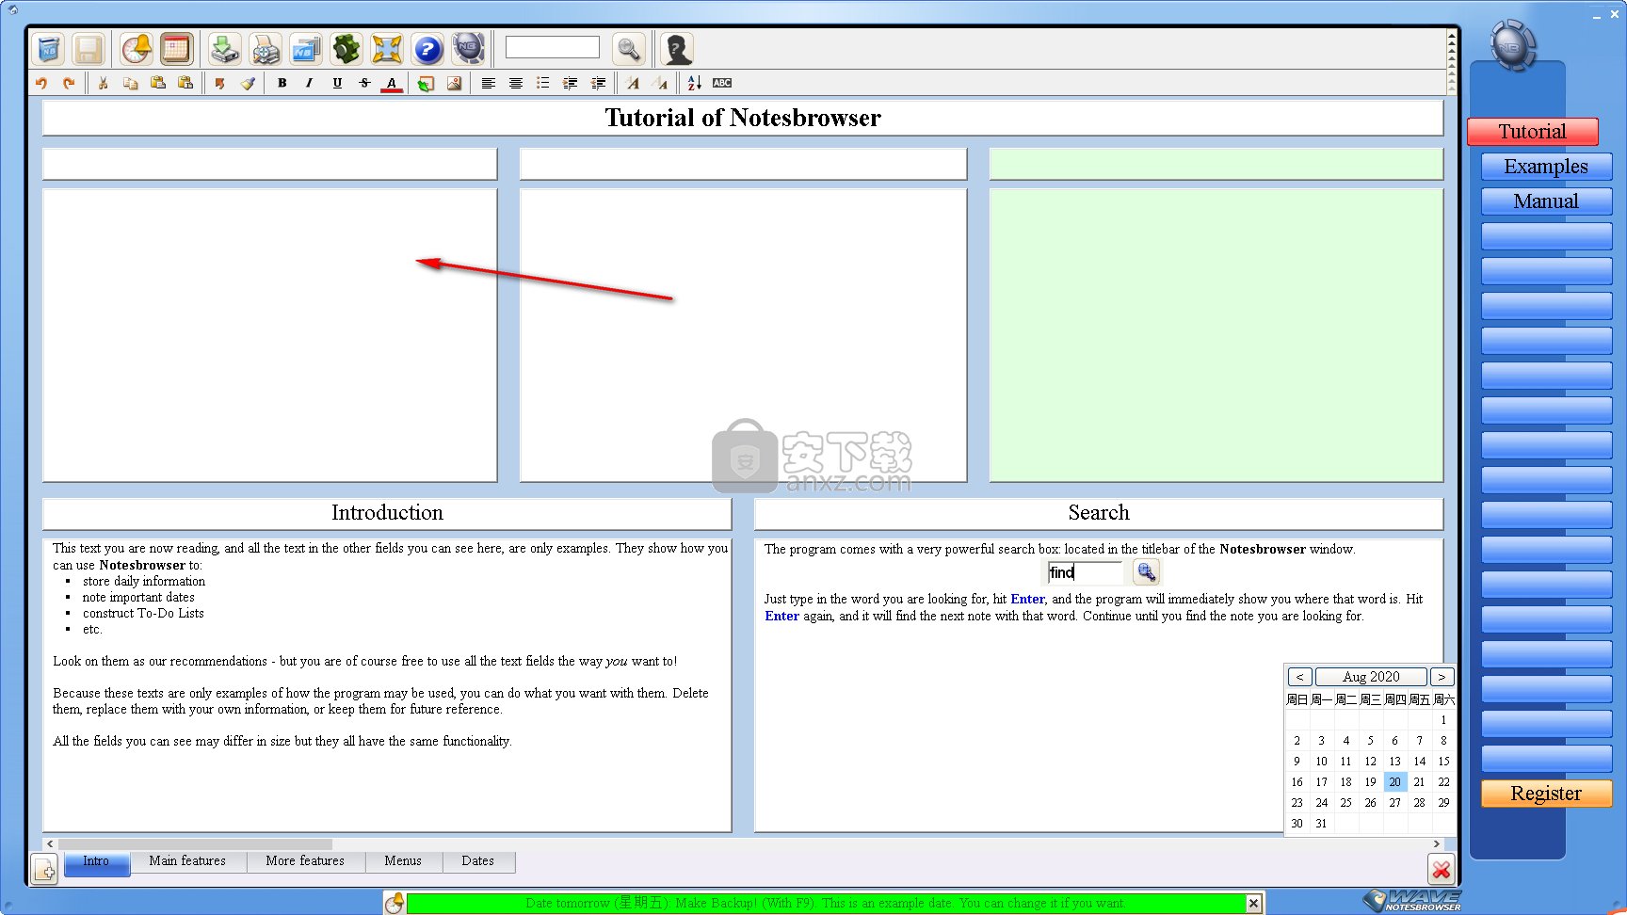
Task: Click the first indent icon after bullets
Action: (571, 83)
